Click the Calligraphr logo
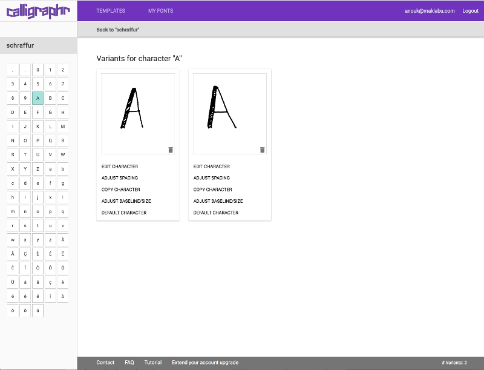484x370 pixels. [x=38, y=11]
